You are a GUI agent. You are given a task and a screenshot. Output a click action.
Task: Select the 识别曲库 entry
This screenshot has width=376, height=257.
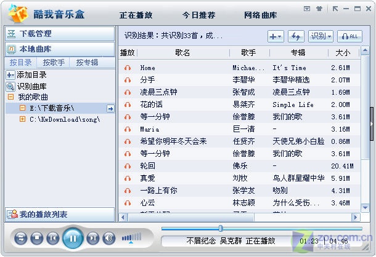pos(31,87)
